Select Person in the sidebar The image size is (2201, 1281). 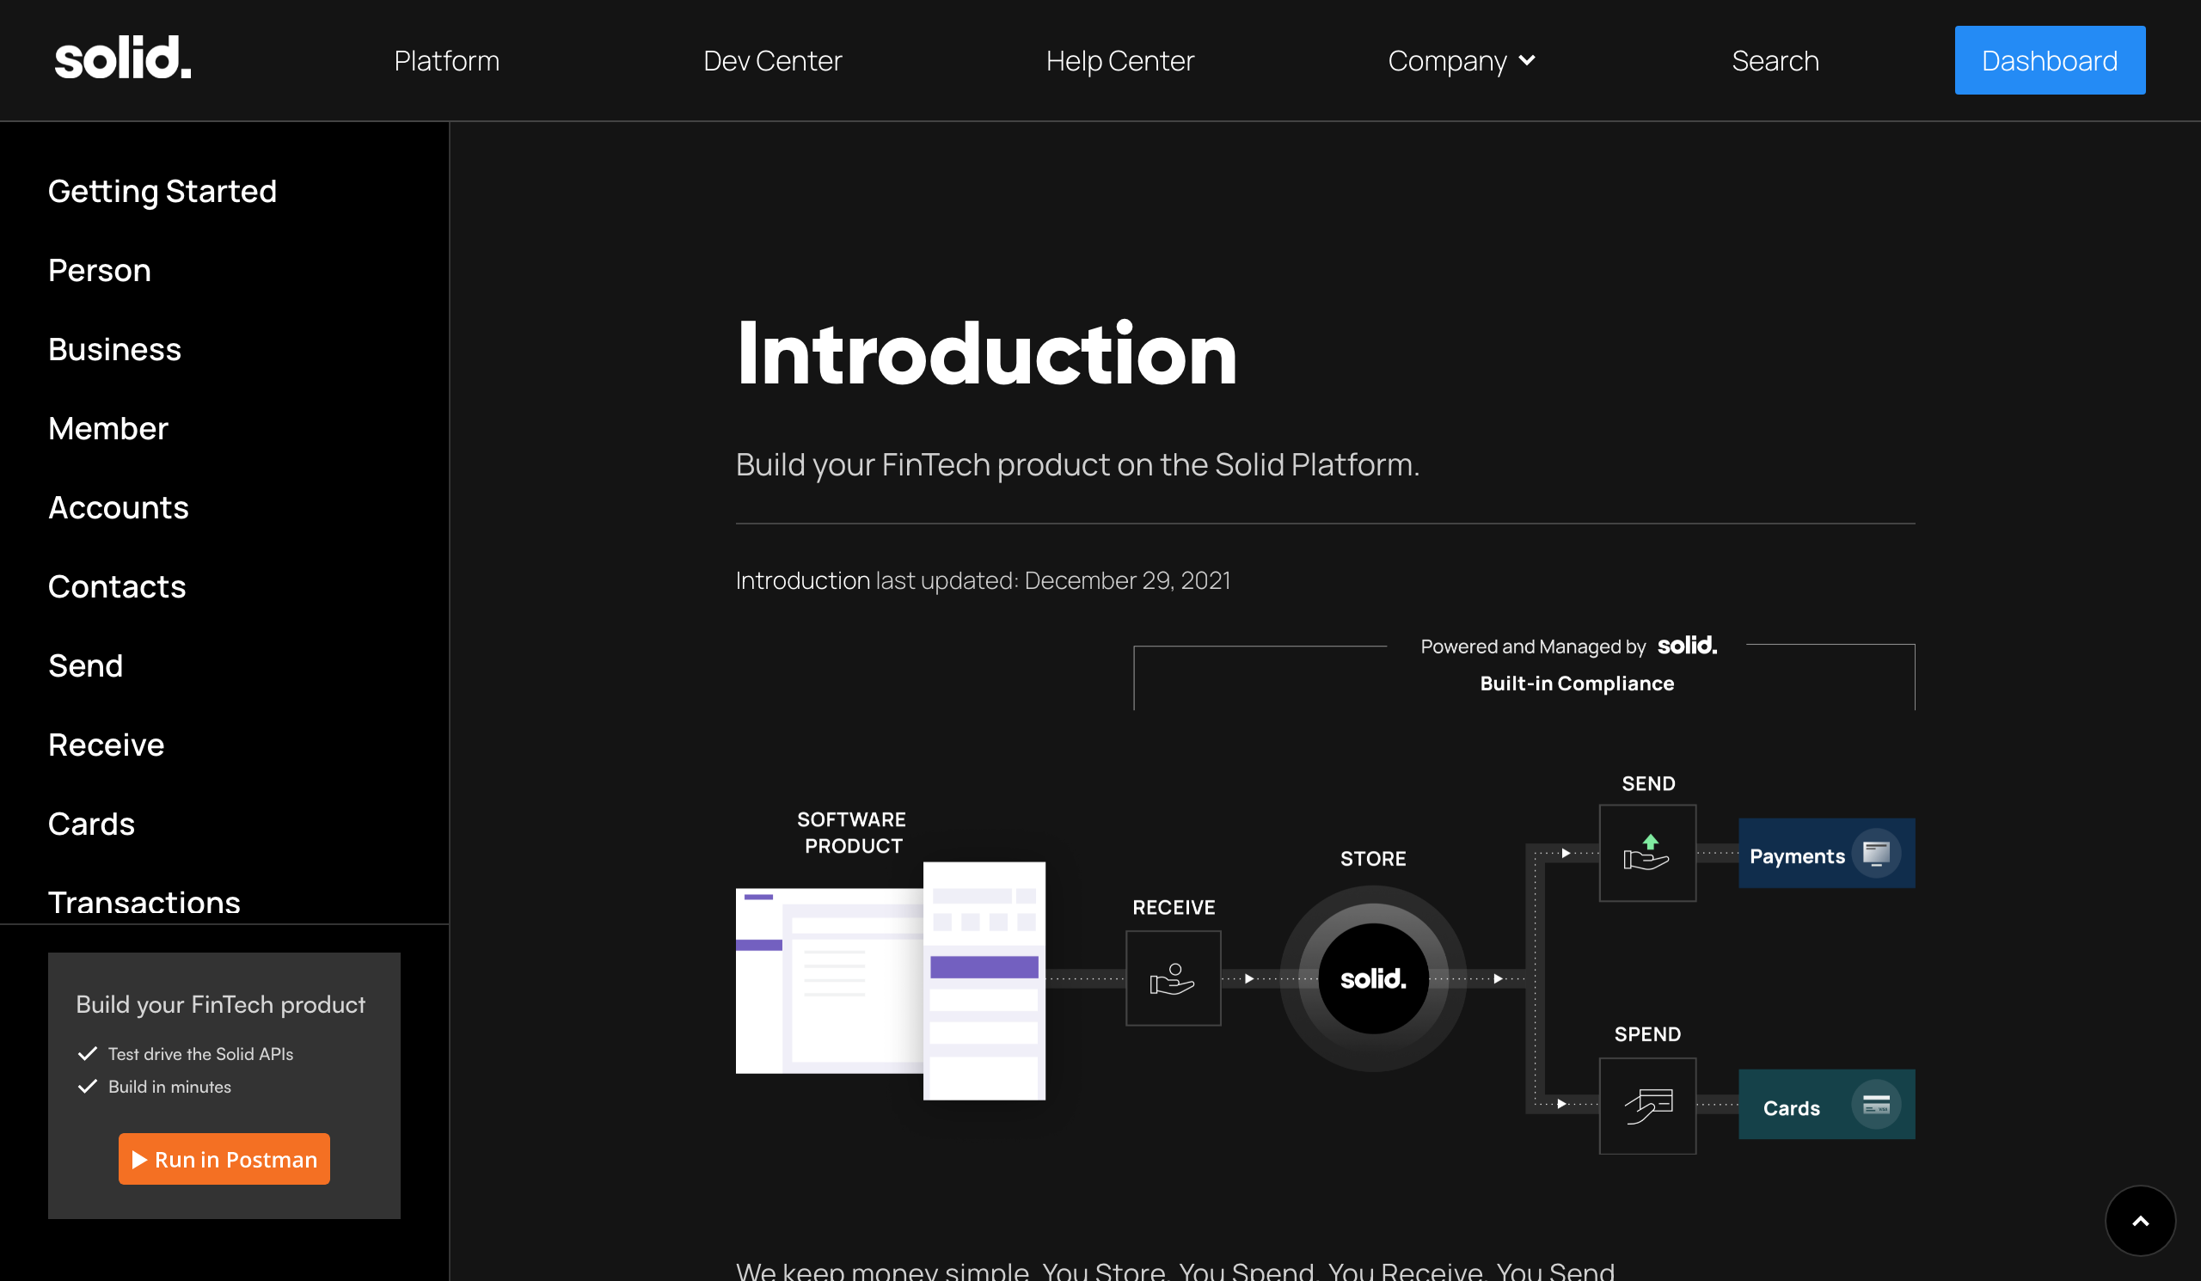pos(100,270)
